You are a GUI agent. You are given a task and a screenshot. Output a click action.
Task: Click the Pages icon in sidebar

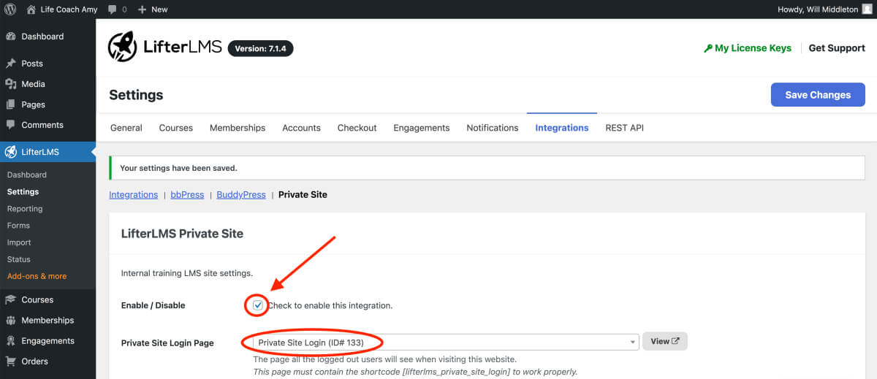(11, 104)
